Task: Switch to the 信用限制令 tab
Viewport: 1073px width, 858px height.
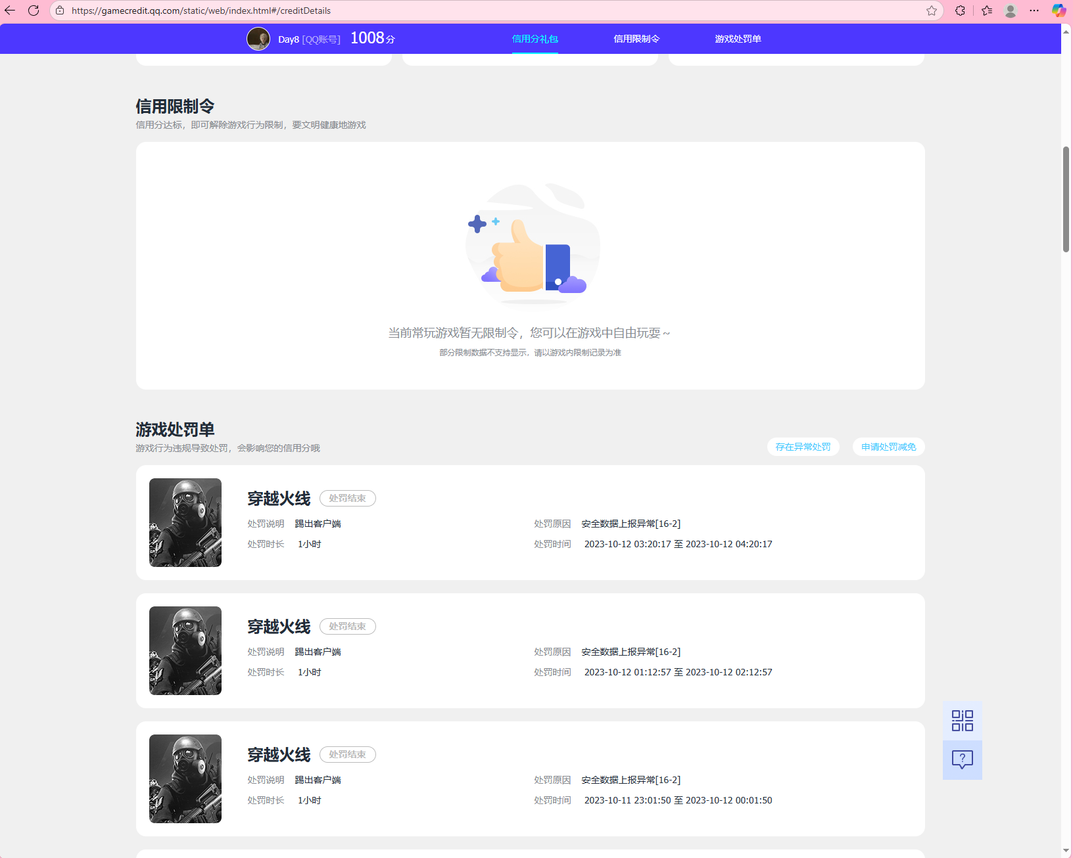Action: click(636, 38)
